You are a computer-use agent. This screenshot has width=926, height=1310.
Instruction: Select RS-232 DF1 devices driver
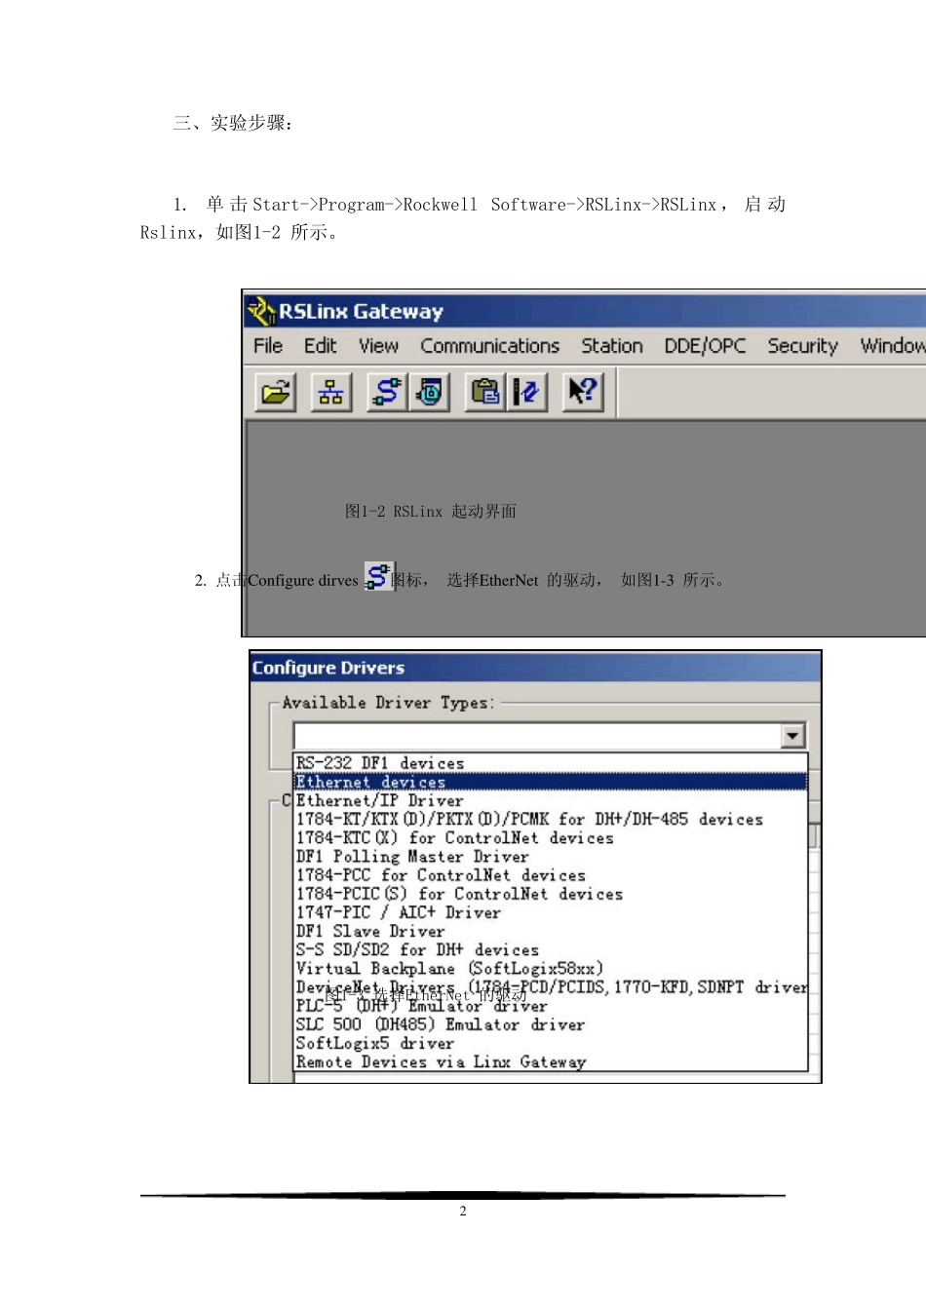coord(551,763)
